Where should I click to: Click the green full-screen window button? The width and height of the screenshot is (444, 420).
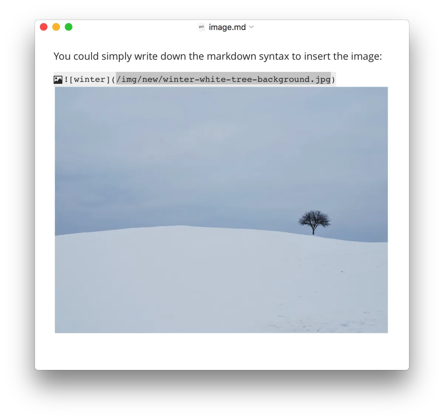[x=69, y=27]
